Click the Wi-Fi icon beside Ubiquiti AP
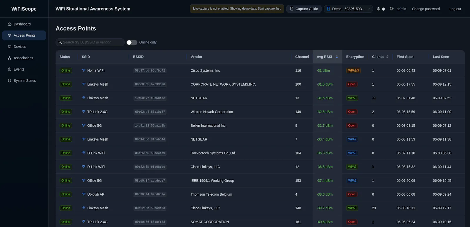Image resolution: width=470 pixels, height=227 pixels. click(84, 194)
